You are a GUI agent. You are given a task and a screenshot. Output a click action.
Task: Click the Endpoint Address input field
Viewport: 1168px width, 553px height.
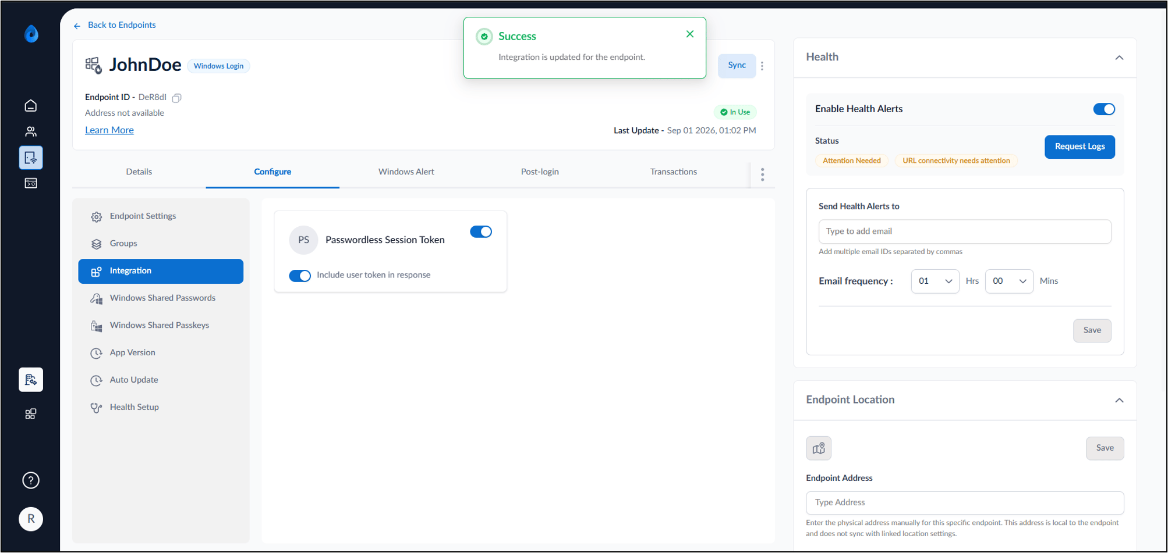pos(965,503)
